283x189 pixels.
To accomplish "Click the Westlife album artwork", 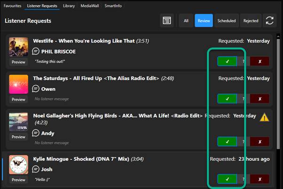I will [19, 47].
